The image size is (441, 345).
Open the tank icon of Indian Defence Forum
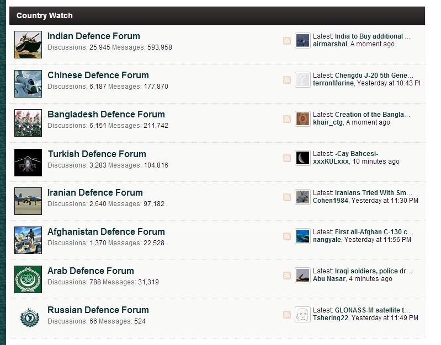coord(28,45)
